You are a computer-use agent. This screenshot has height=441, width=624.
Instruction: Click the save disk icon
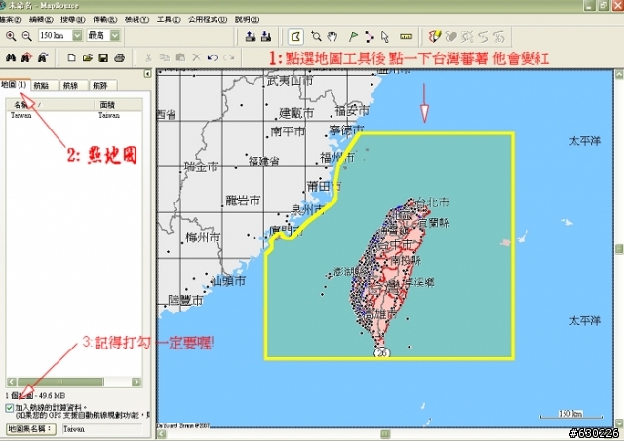point(103,58)
